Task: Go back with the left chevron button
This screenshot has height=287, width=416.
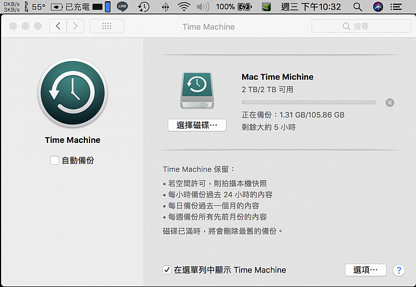Action: click(x=58, y=26)
